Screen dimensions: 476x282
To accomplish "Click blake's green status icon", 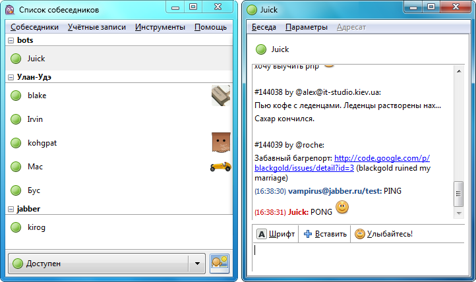I will click(16, 96).
